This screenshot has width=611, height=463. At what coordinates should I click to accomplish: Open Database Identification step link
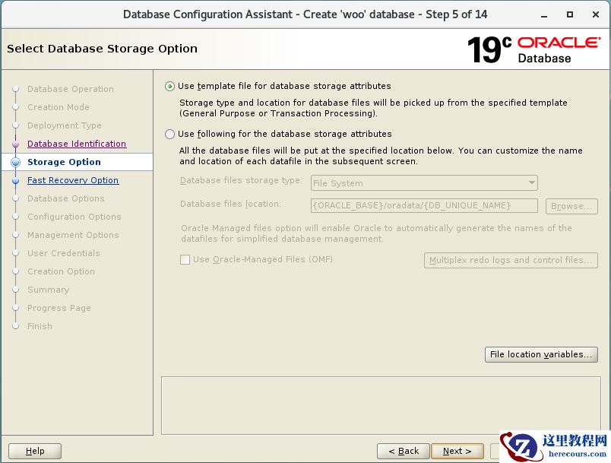(77, 144)
